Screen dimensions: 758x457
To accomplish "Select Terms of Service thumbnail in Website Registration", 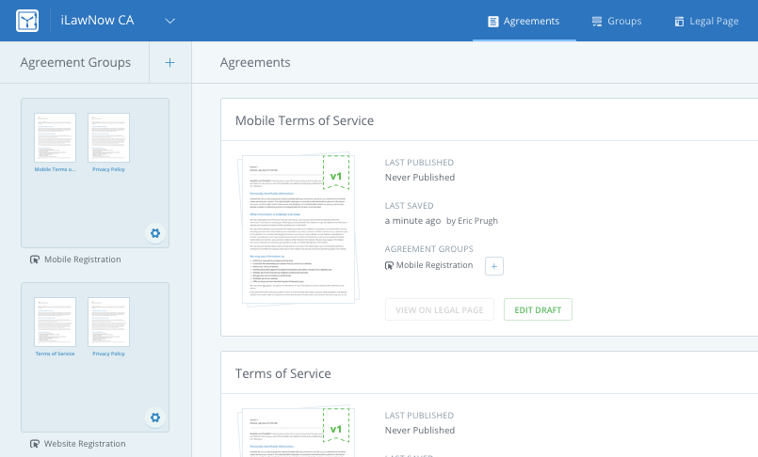I will (56, 322).
